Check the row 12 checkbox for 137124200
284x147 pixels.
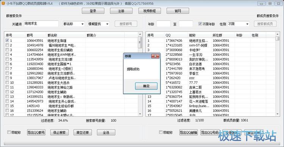7,92
